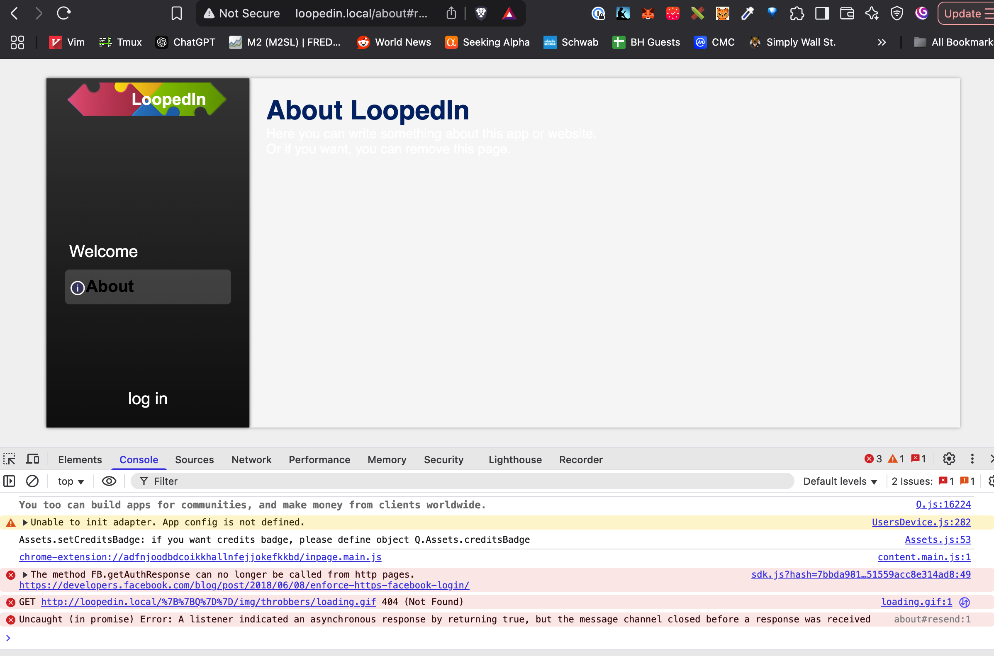Expand hidden bookmarks with double chevron
Viewport: 994px width, 656px height.
[x=882, y=42]
